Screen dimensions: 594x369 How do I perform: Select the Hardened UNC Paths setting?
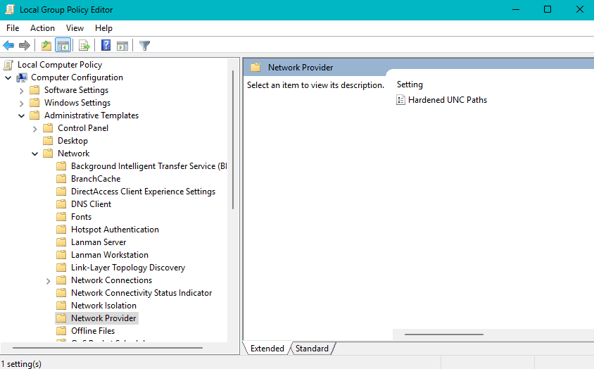(x=448, y=100)
